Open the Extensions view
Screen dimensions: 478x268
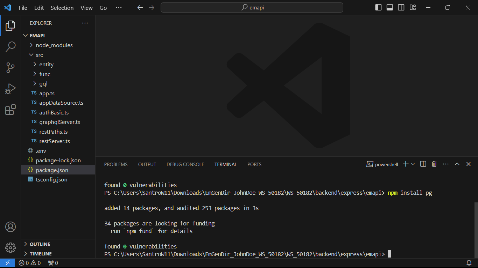click(x=10, y=110)
